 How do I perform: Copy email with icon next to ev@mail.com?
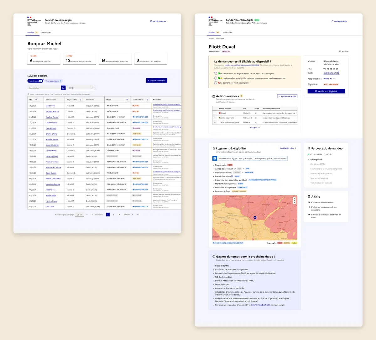[x=338, y=73]
